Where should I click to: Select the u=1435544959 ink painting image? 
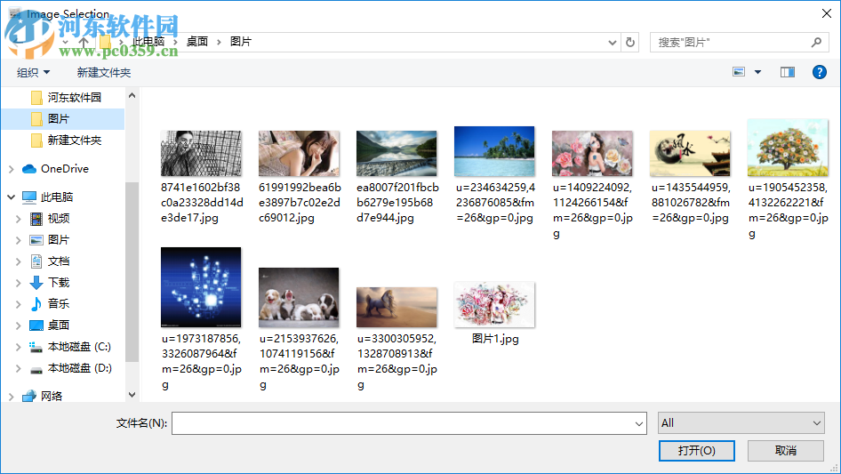coord(690,154)
